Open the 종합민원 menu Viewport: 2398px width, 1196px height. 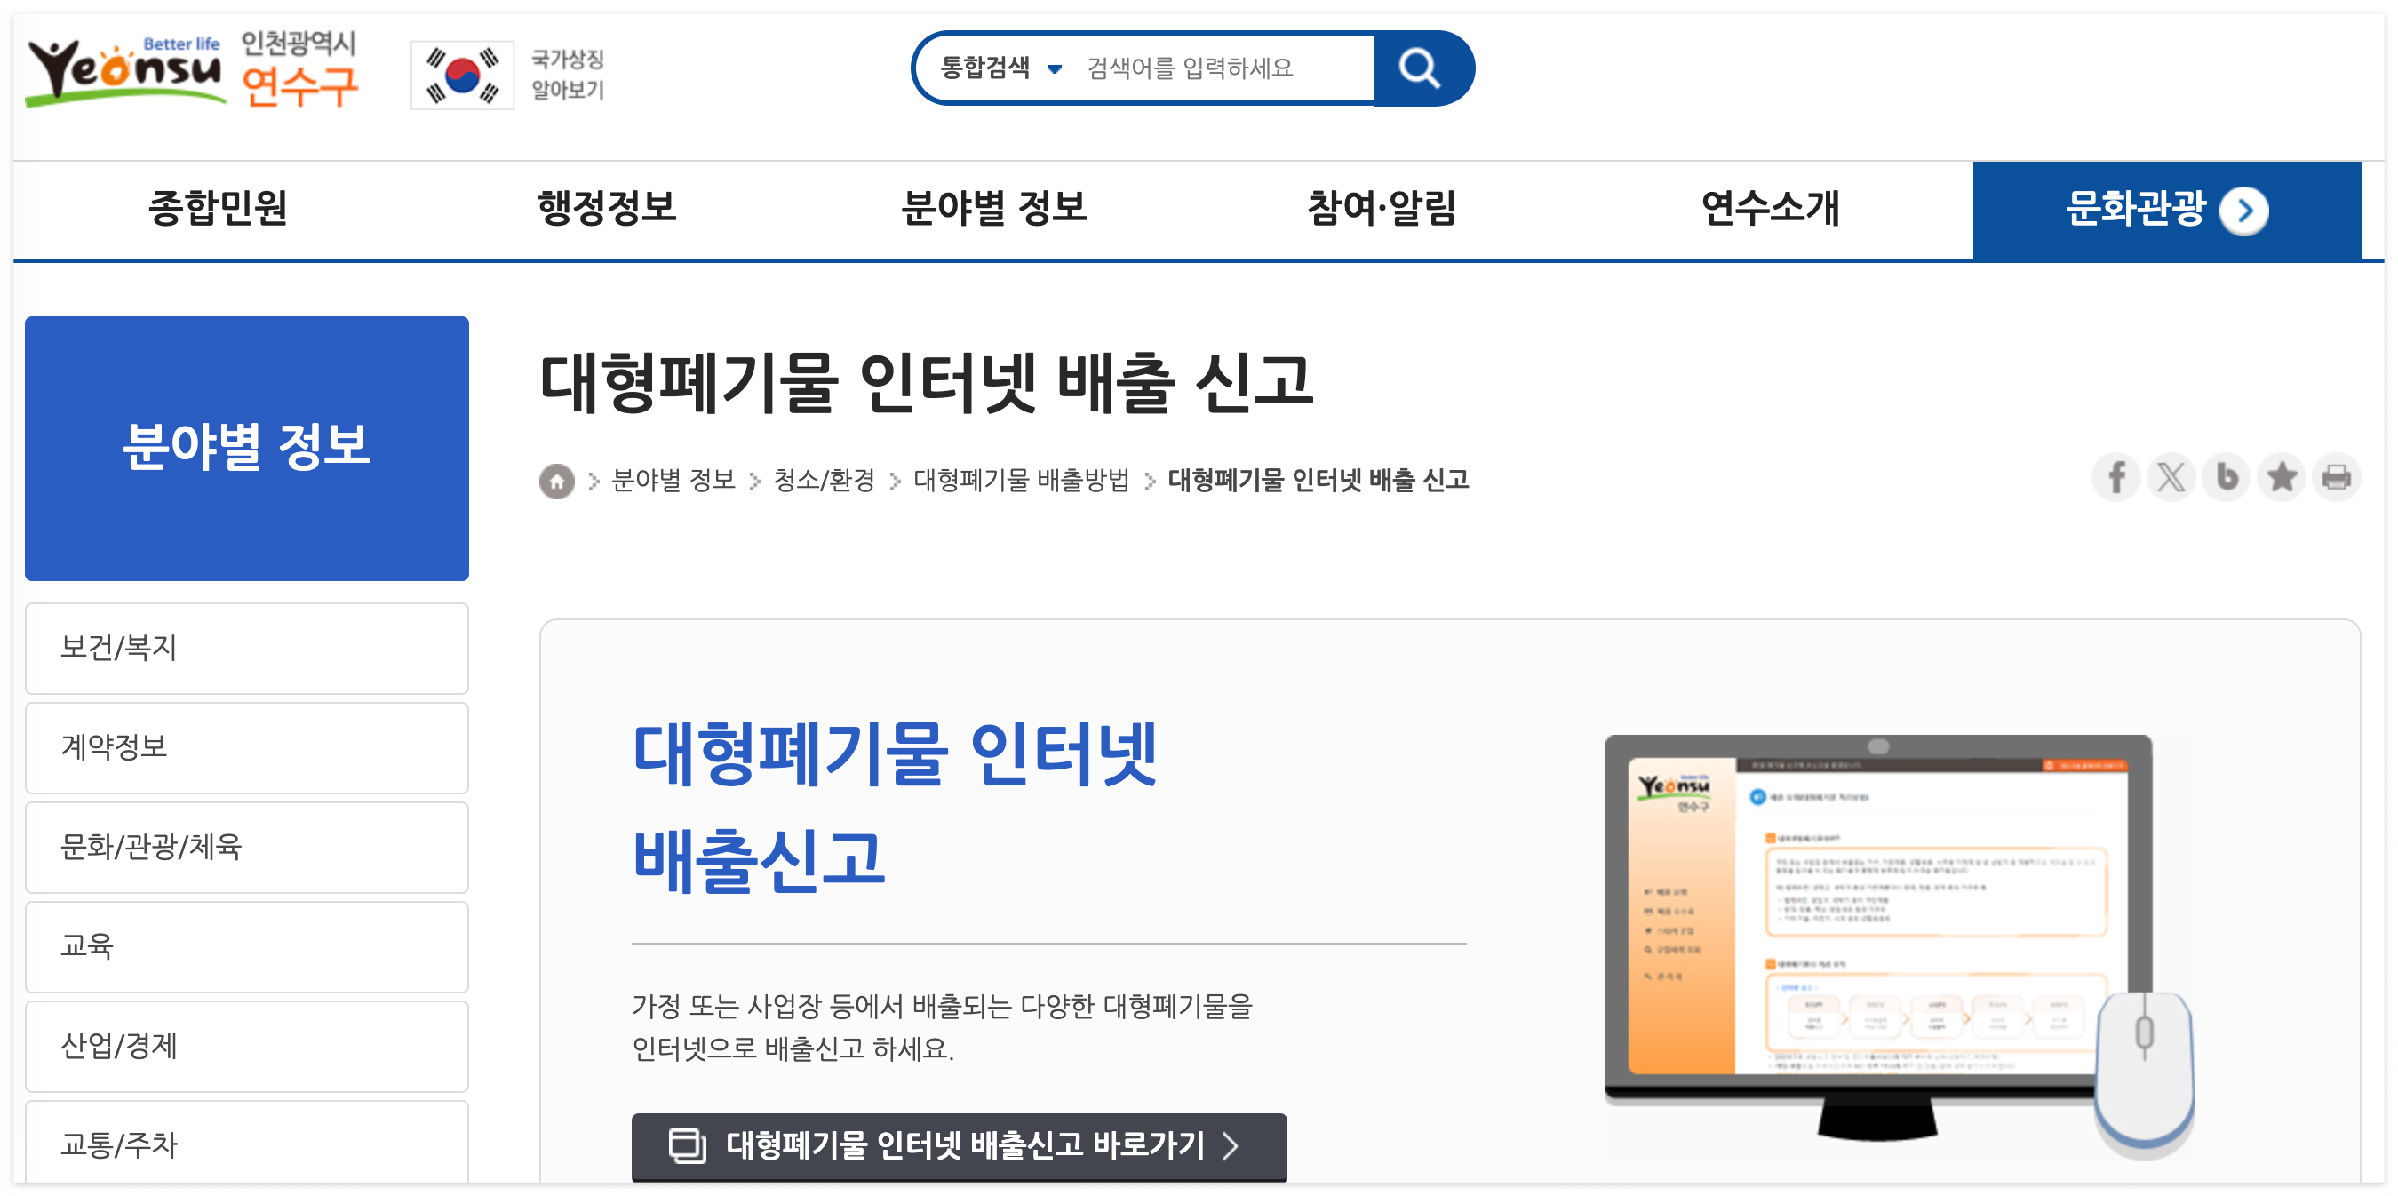pos(220,211)
